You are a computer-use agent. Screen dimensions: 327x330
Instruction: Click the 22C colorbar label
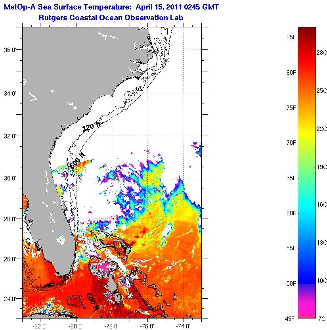pyautogui.click(x=322, y=129)
